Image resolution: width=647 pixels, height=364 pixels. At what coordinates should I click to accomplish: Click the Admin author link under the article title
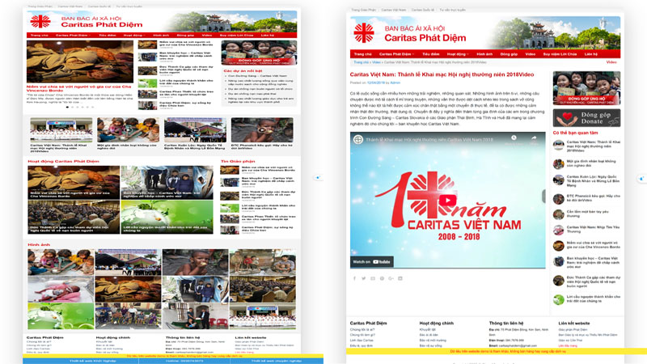click(x=395, y=83)
